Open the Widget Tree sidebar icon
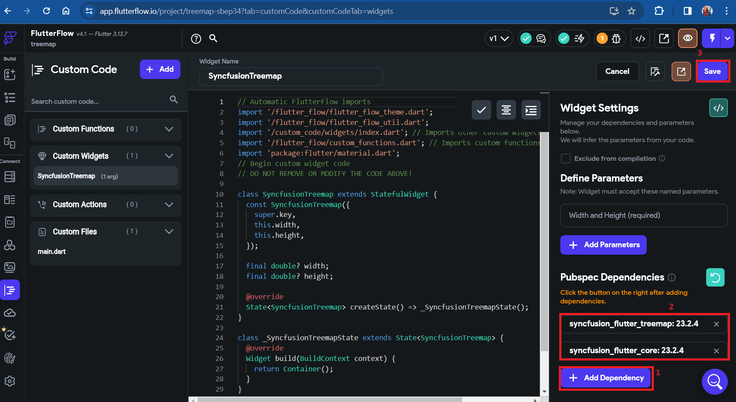The image size is (736, 402). 10,97
